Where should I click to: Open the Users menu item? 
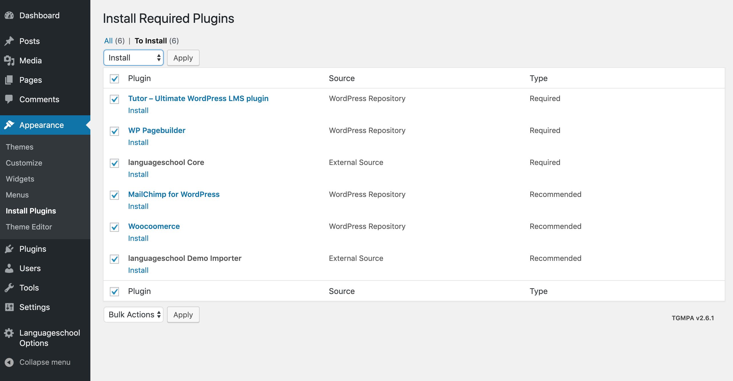tap(45, 268)
